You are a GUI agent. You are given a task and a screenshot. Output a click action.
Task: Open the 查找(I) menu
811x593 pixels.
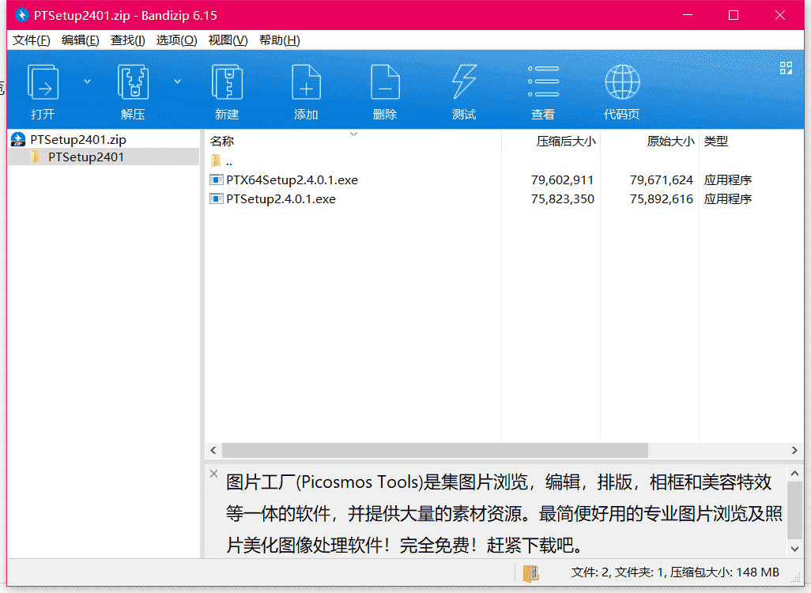tap(128, 40)
